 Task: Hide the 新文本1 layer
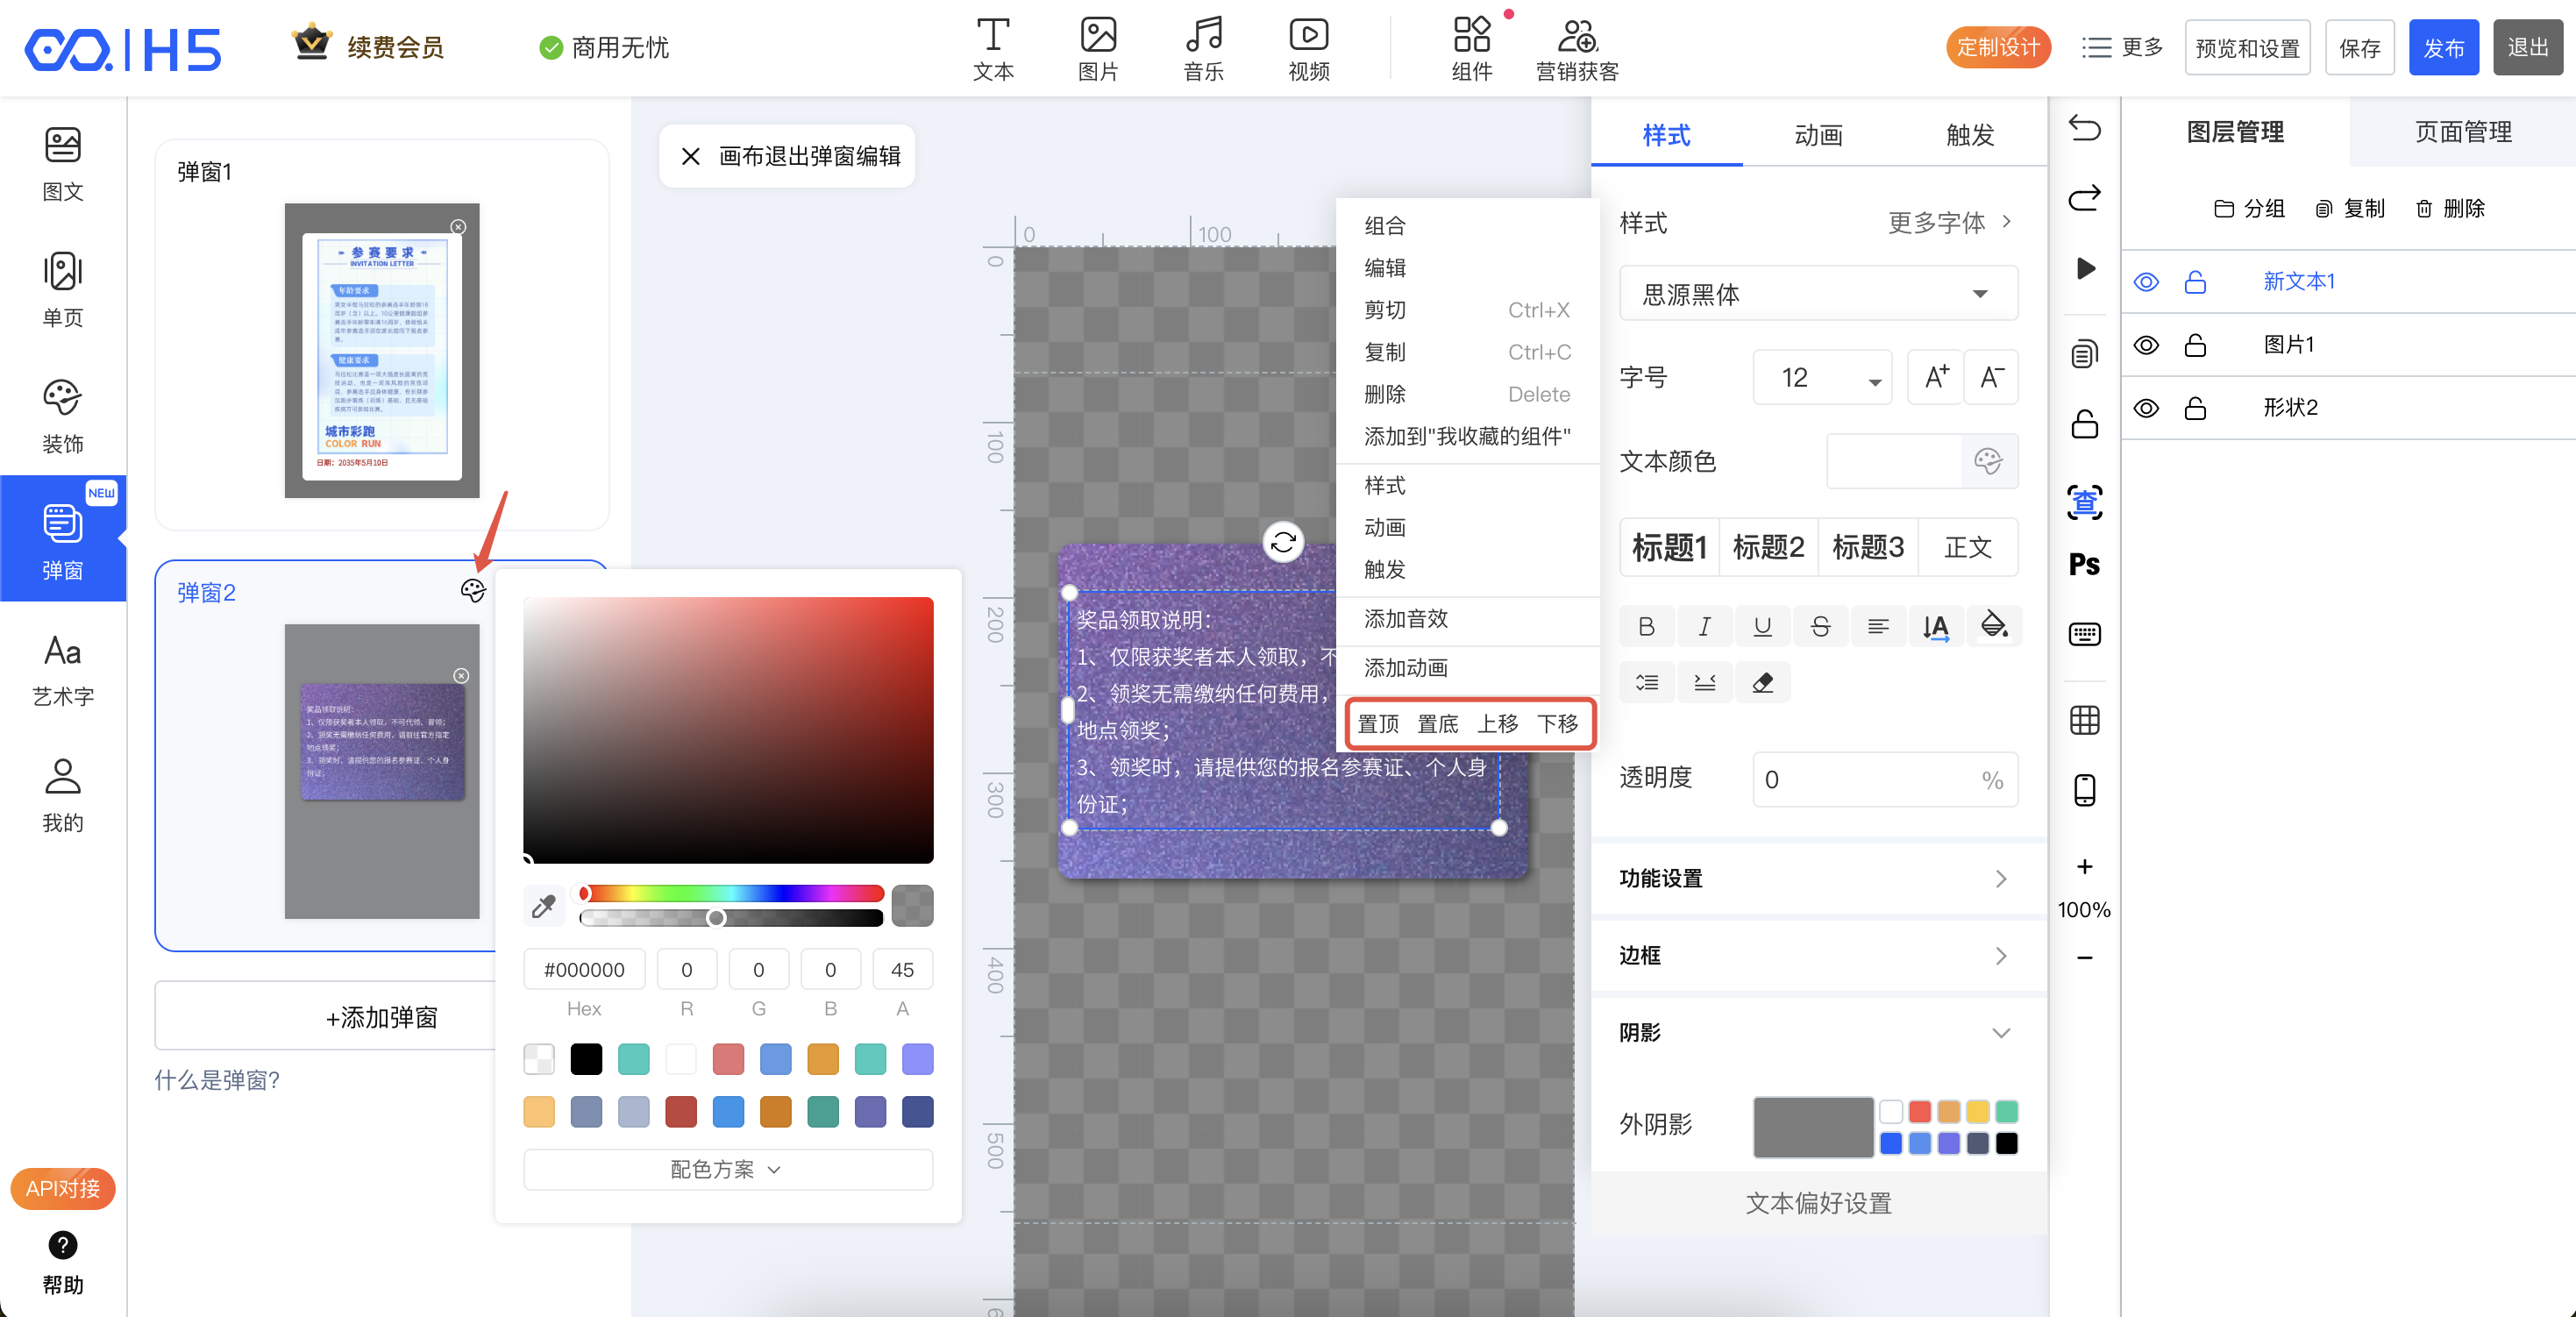[x=2146, y=282]
